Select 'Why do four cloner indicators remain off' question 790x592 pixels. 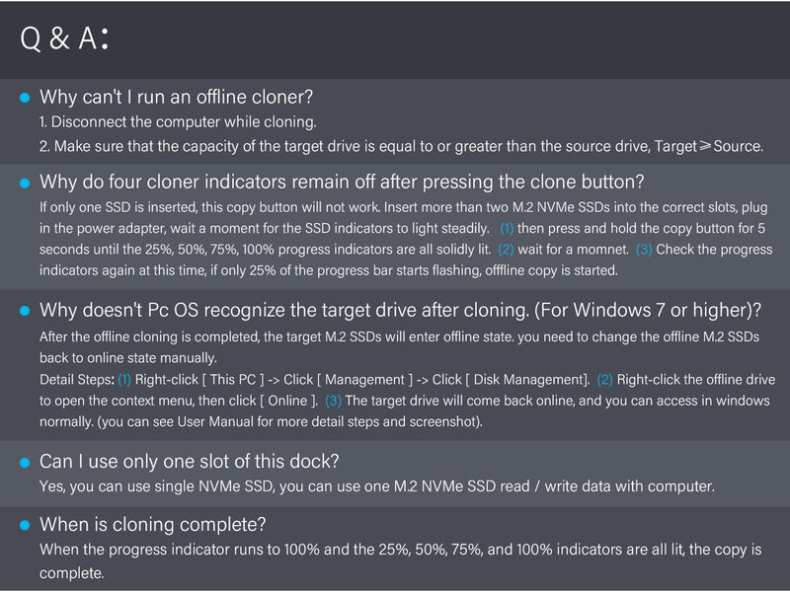click(342, 182)
